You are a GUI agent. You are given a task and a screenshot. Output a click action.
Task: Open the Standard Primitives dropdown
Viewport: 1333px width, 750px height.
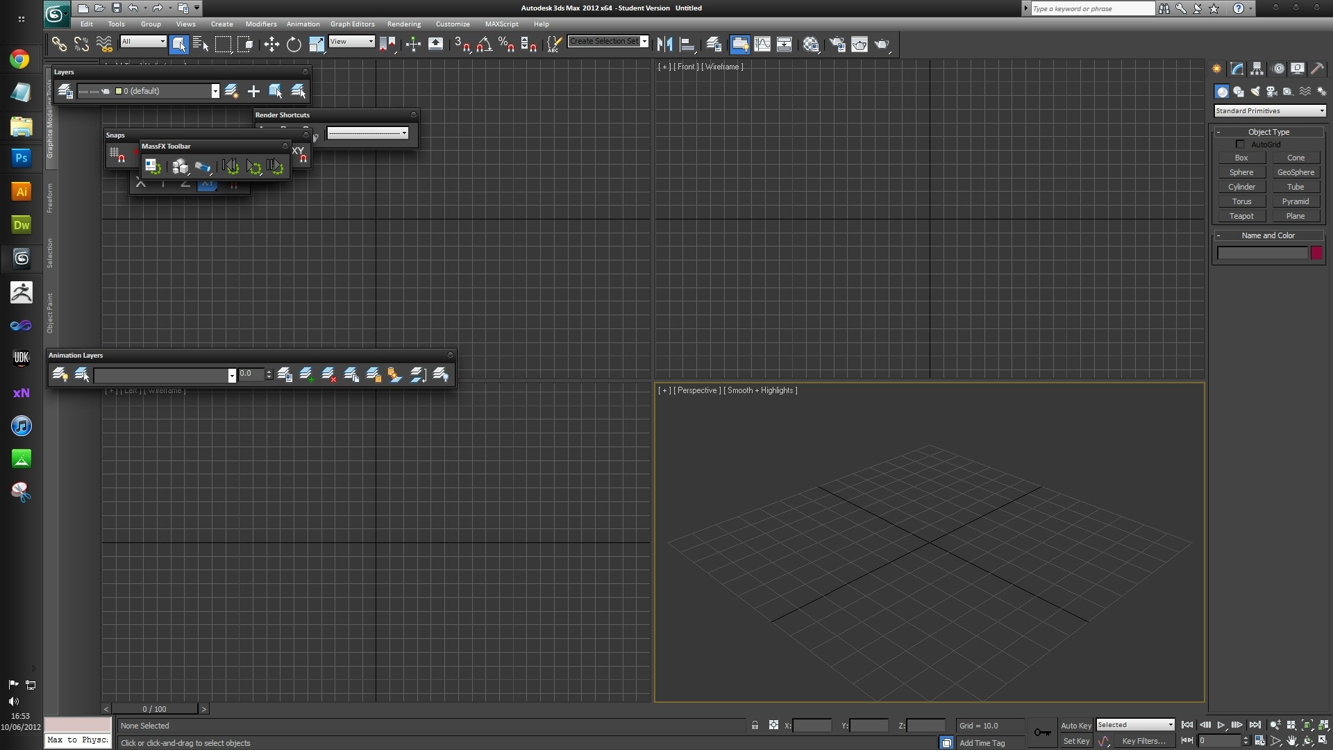1270,111
